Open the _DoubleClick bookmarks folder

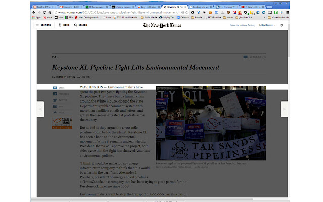click(x=244, y=18)
